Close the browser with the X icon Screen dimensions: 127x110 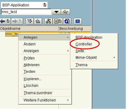pyautogui.click(x=78, y=21)
